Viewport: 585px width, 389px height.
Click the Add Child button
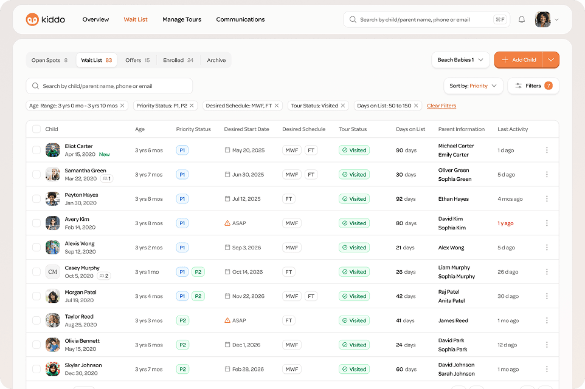(519, 60)
